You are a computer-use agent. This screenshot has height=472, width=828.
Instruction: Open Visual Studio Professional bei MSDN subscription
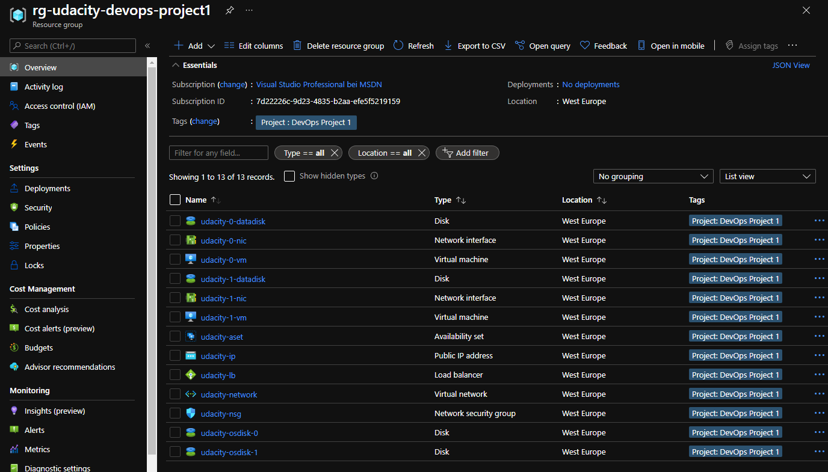point(319,84)
